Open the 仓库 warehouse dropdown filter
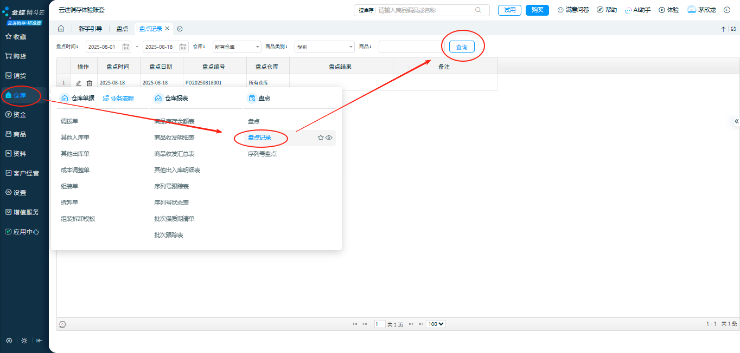Screen dimensions: 740x353 coord(237,47)
